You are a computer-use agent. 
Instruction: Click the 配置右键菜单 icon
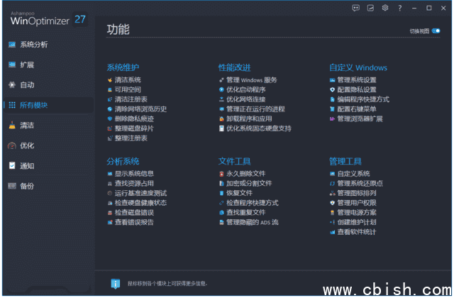(333, 109)
